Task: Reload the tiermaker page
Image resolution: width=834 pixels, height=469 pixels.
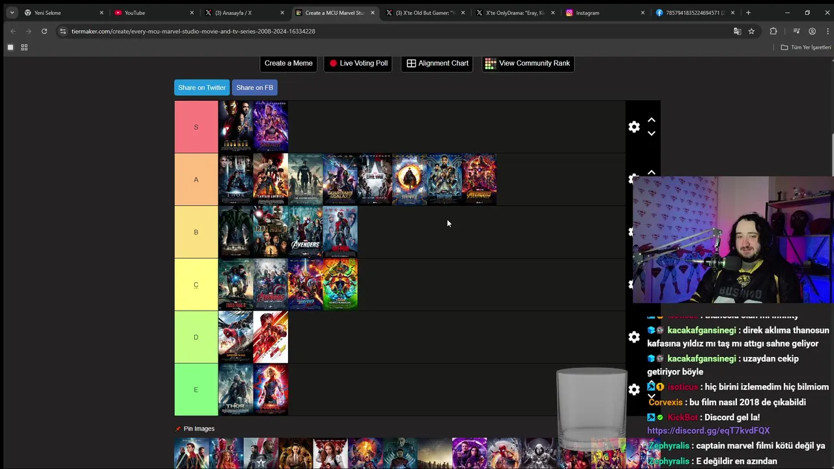Action: click(x=44, y=31)
